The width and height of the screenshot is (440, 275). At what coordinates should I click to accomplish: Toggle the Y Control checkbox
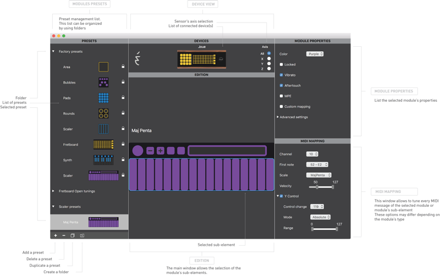[281, 196]
